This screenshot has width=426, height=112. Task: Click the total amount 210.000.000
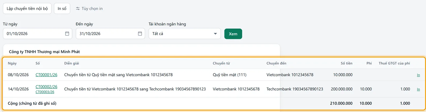(x=341, y=103)
